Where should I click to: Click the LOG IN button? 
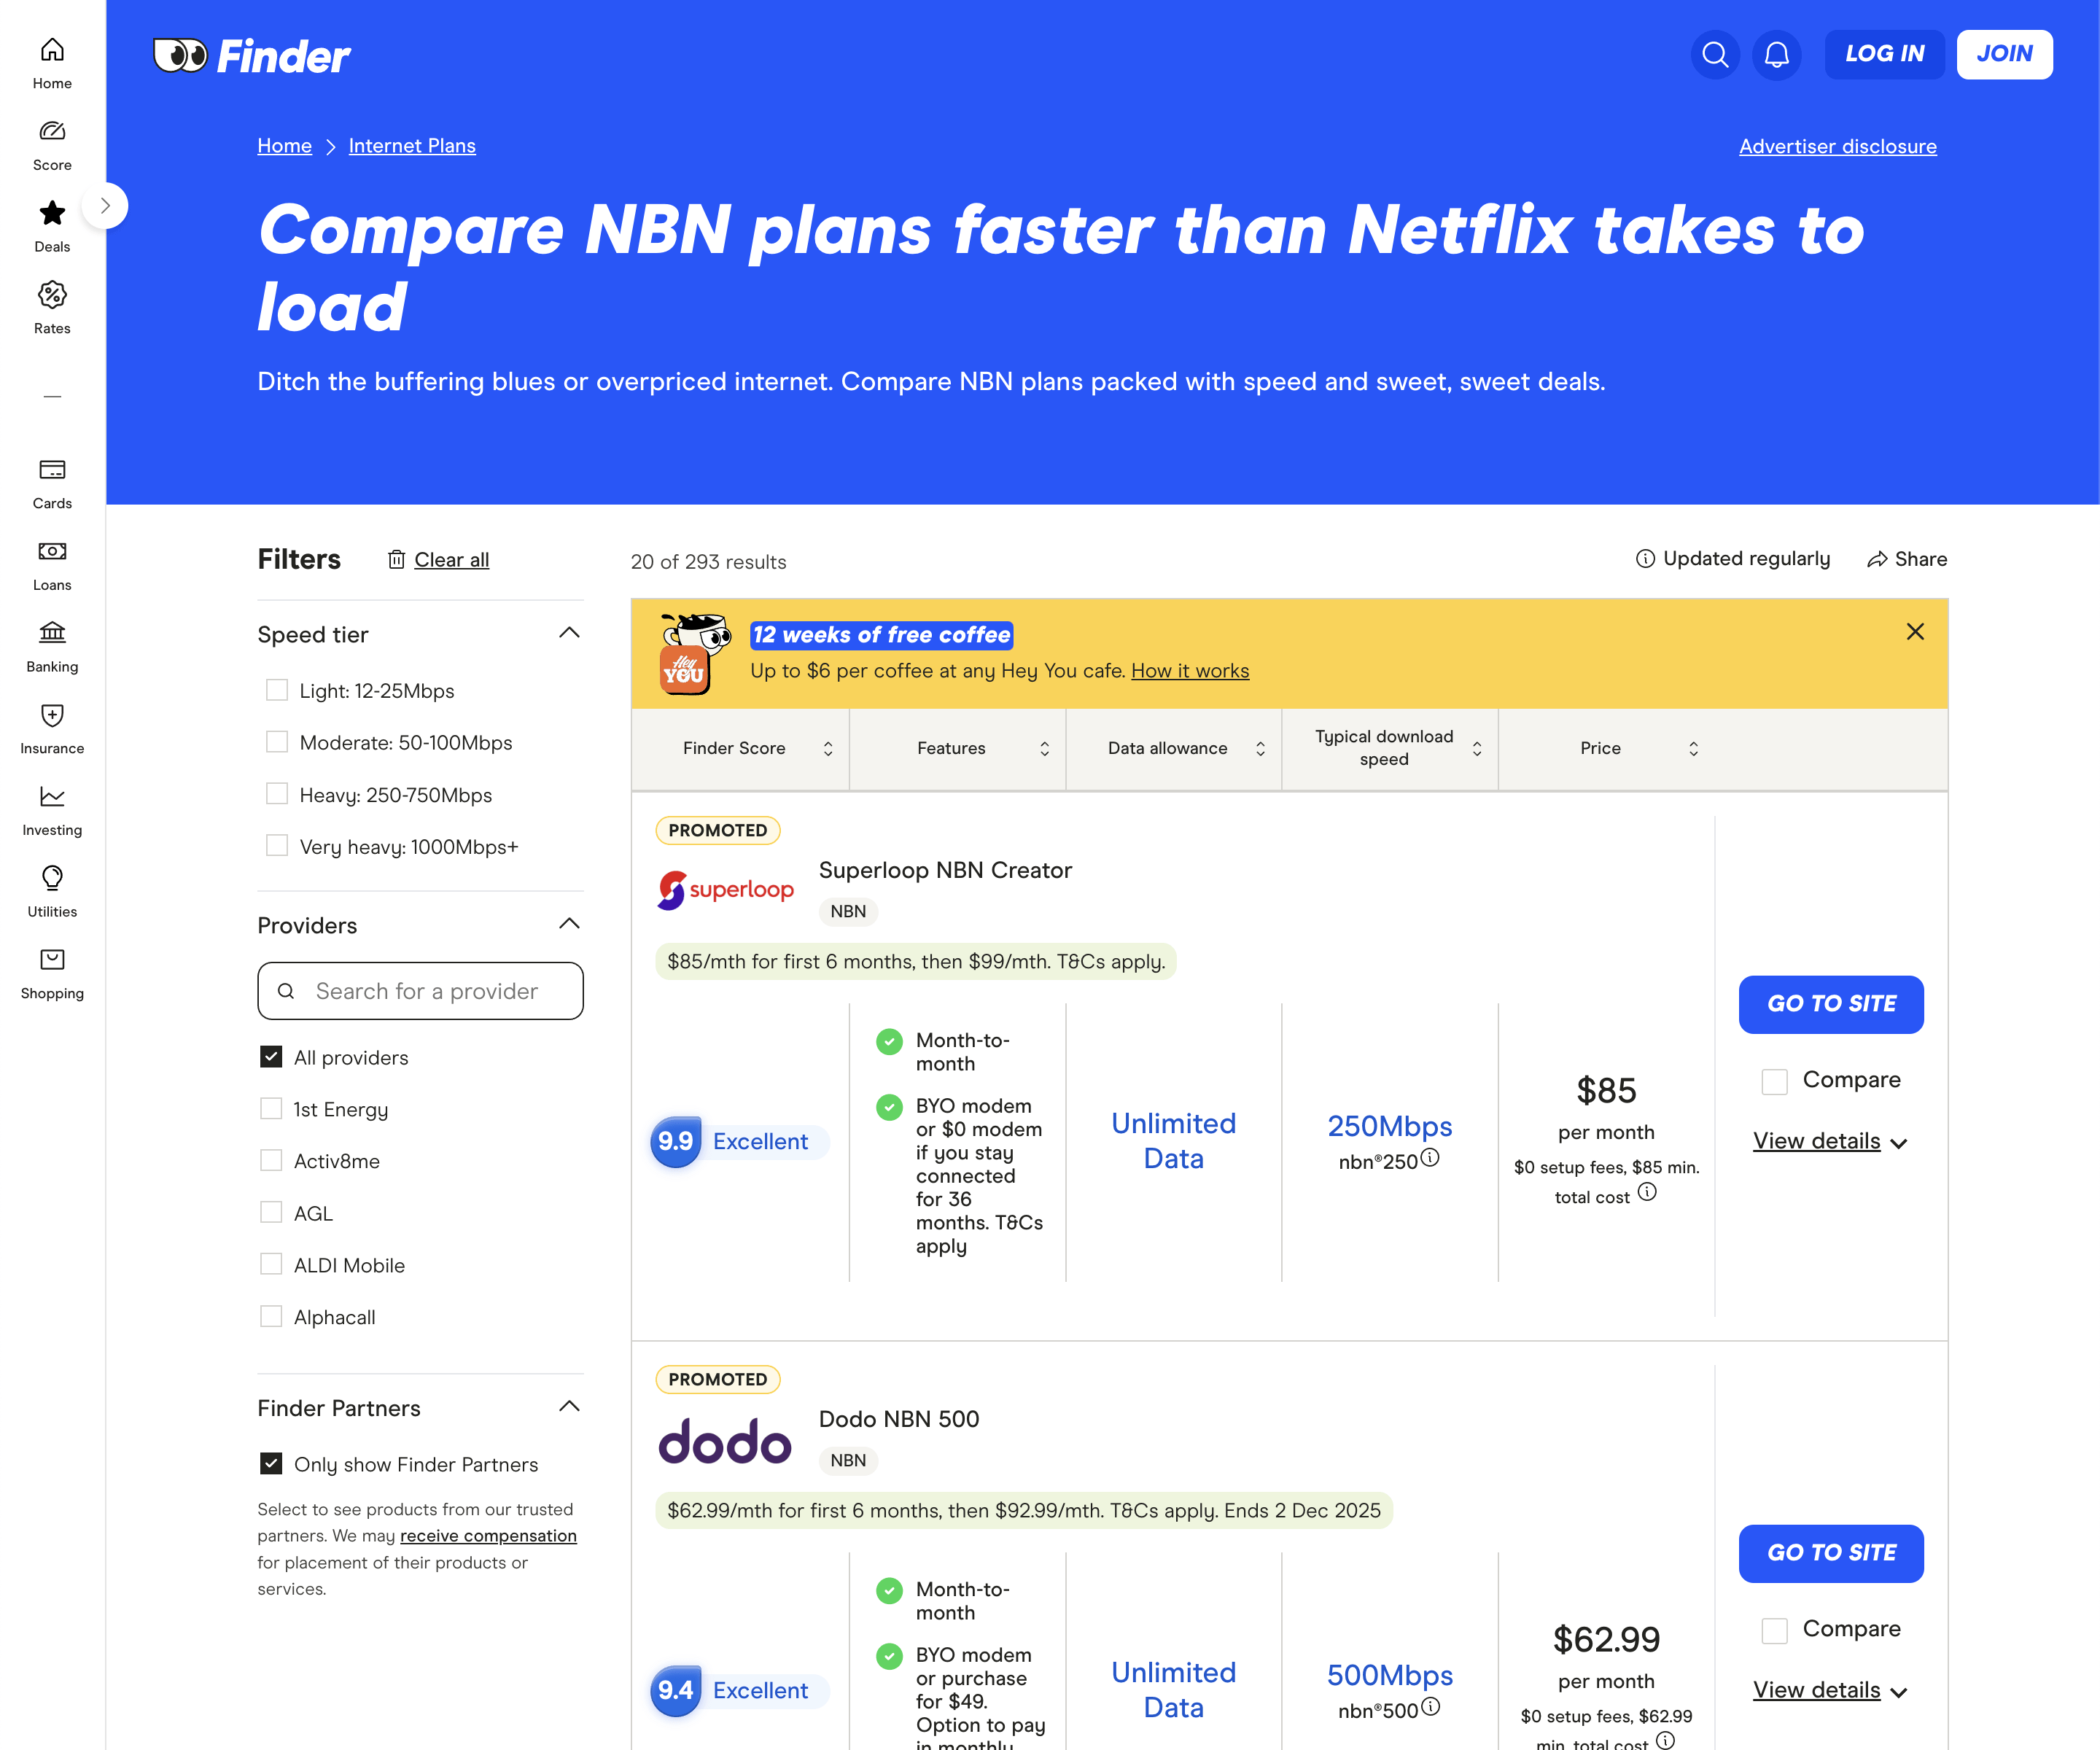tap(1885, 54)
